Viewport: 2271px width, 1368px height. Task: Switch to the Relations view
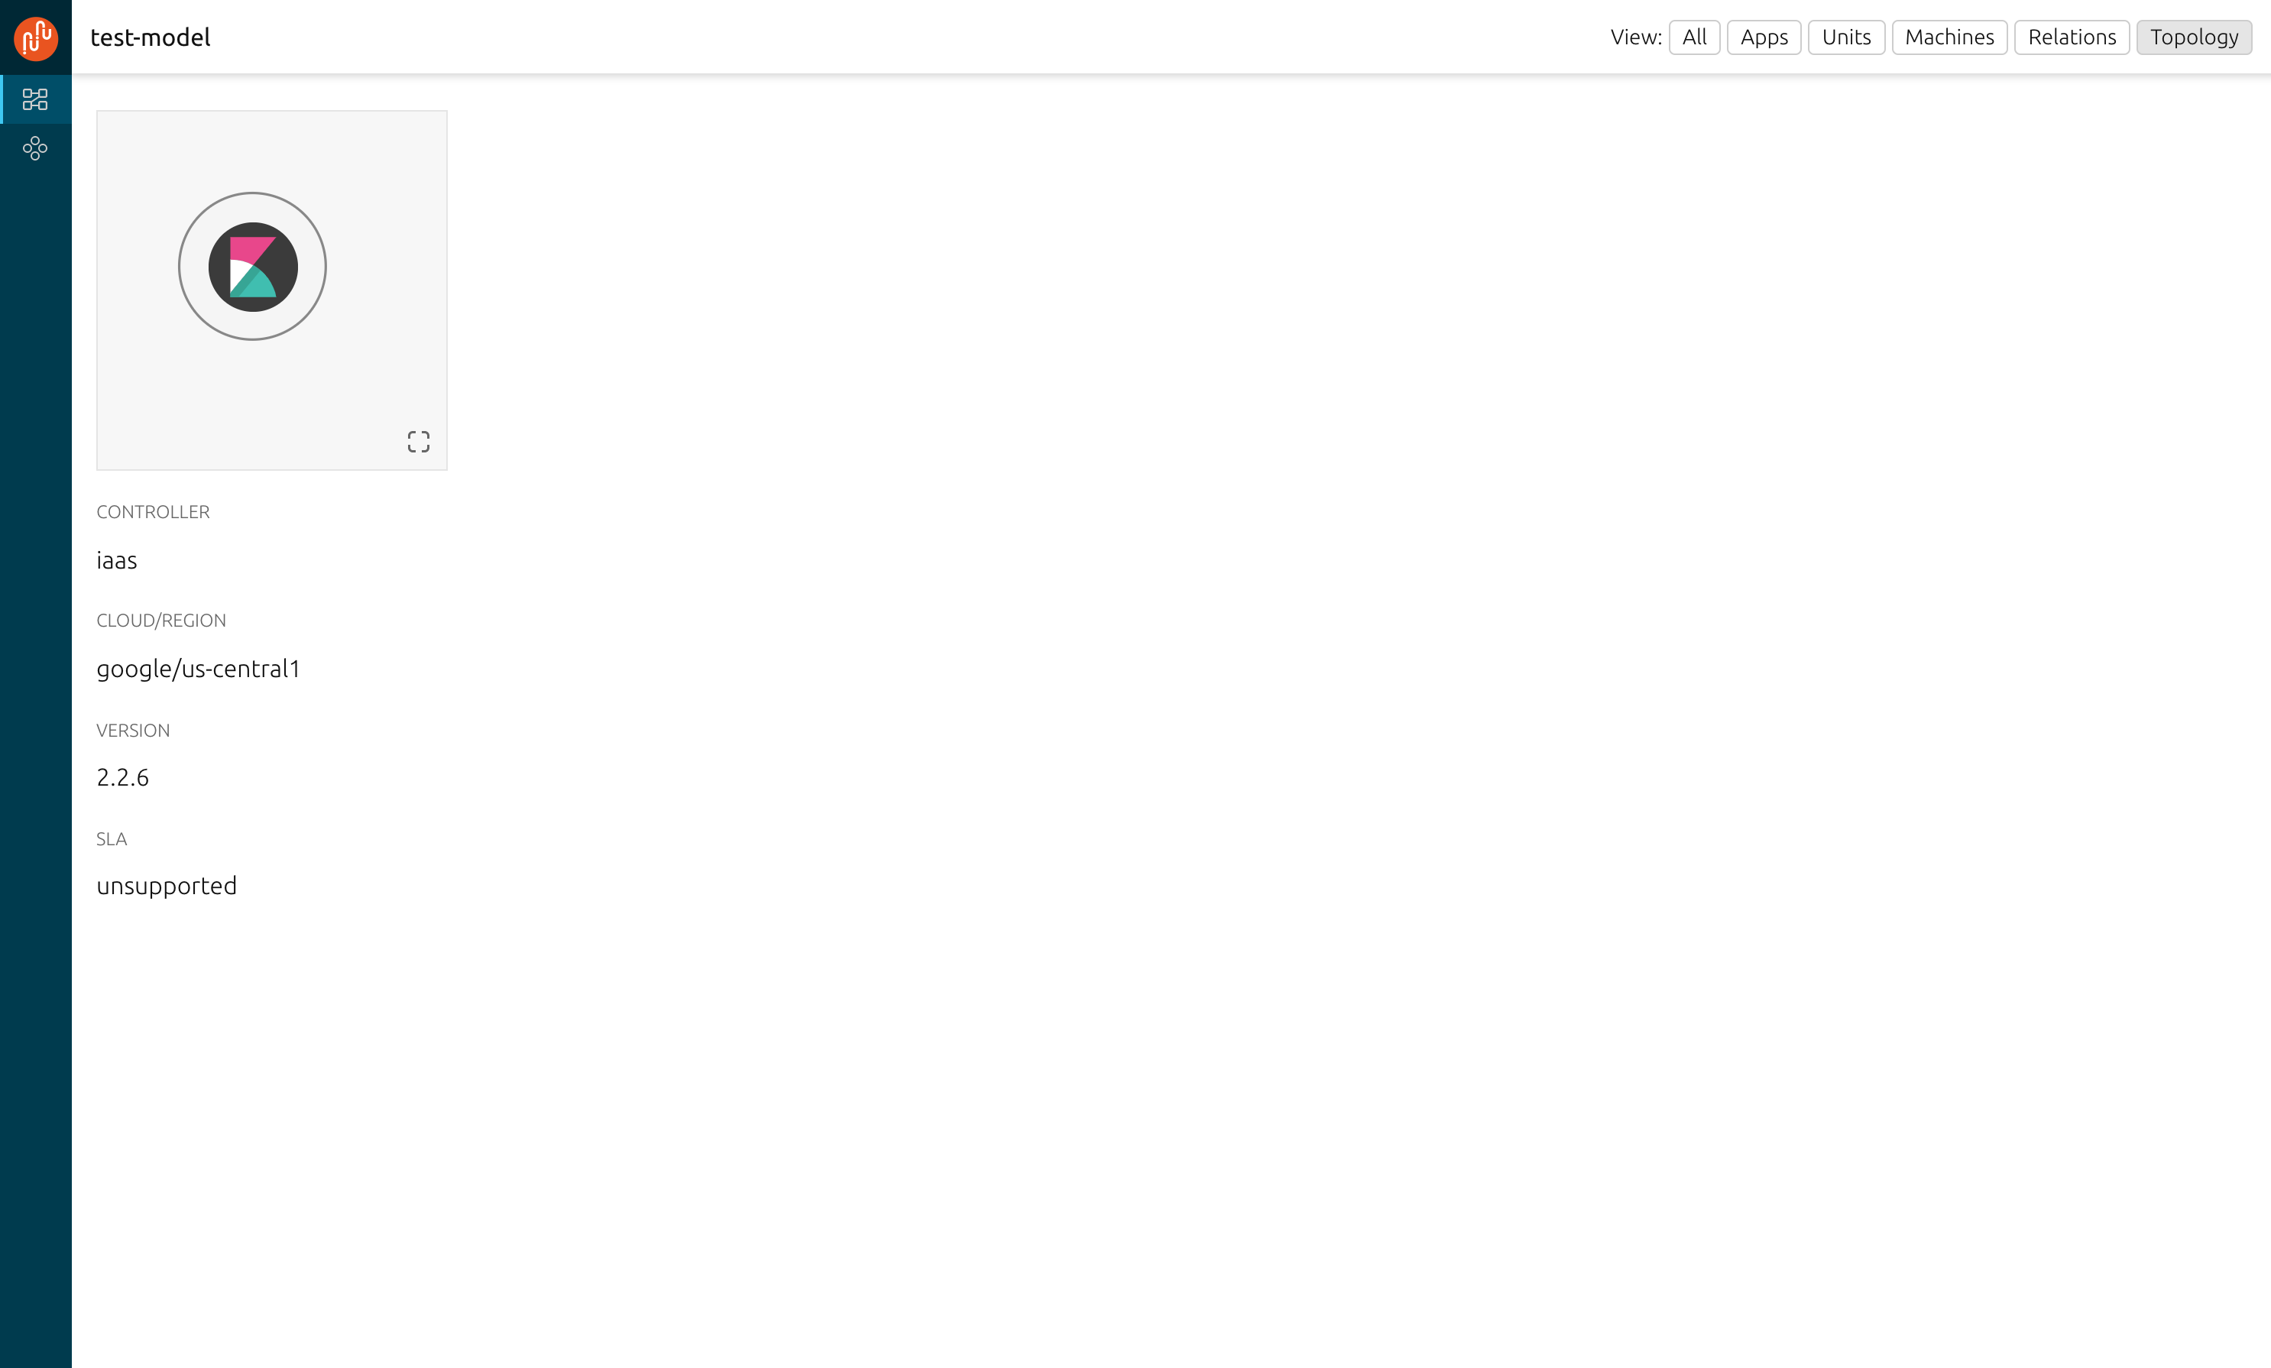[x=2071, y=37]
